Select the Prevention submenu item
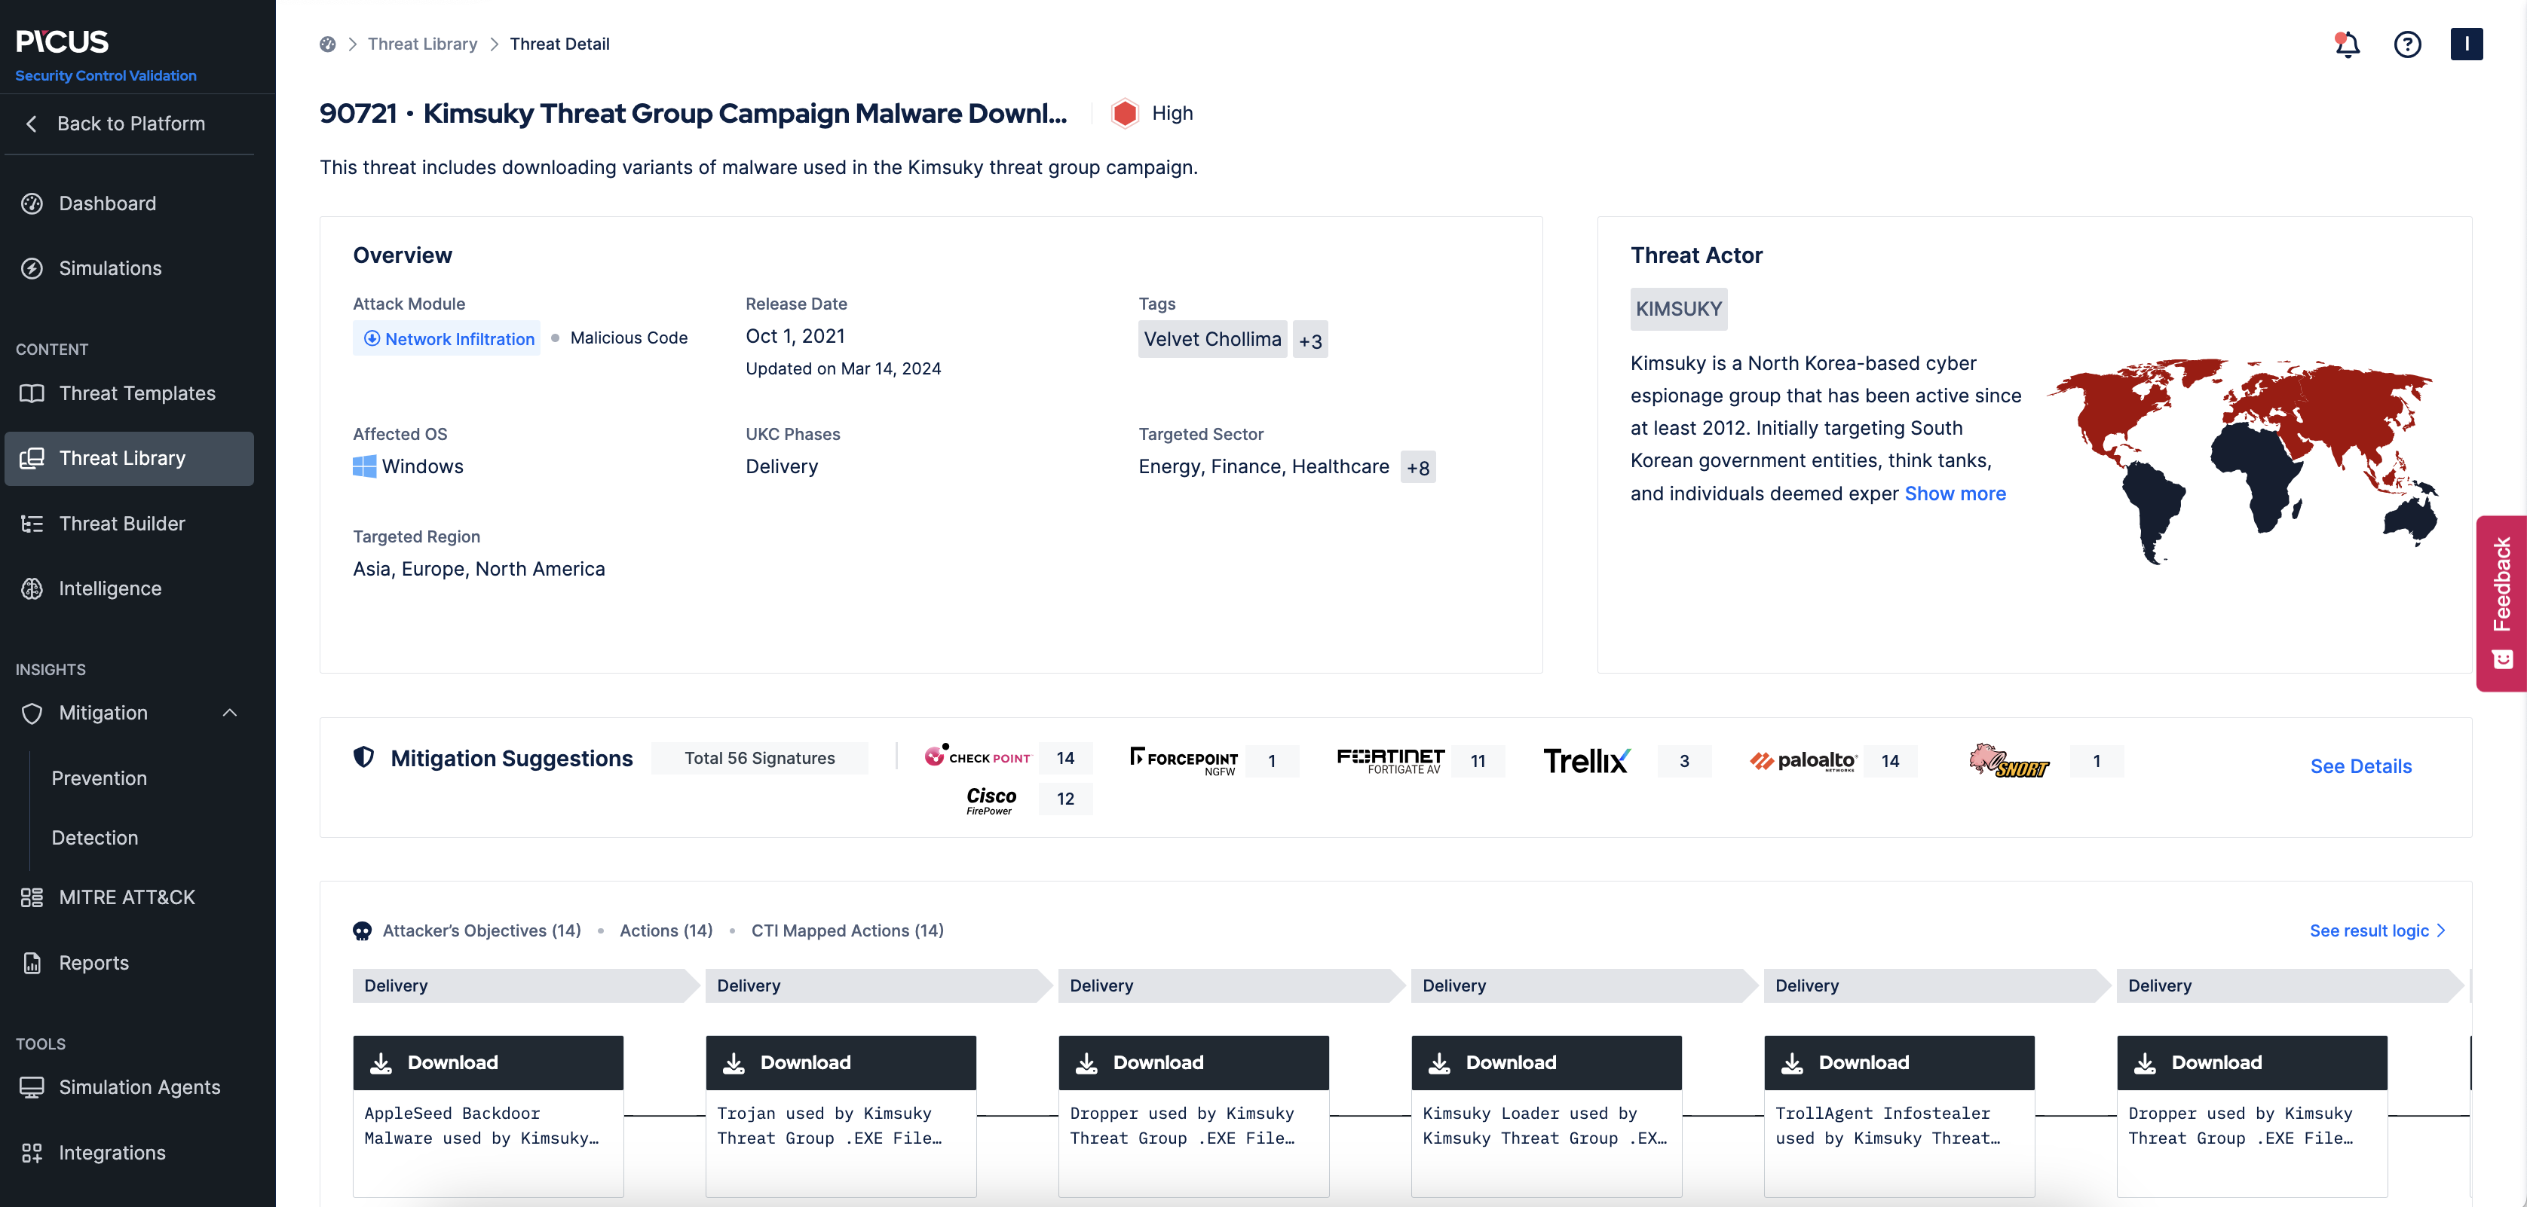Screen dimensions: 2527x1207 99,778
